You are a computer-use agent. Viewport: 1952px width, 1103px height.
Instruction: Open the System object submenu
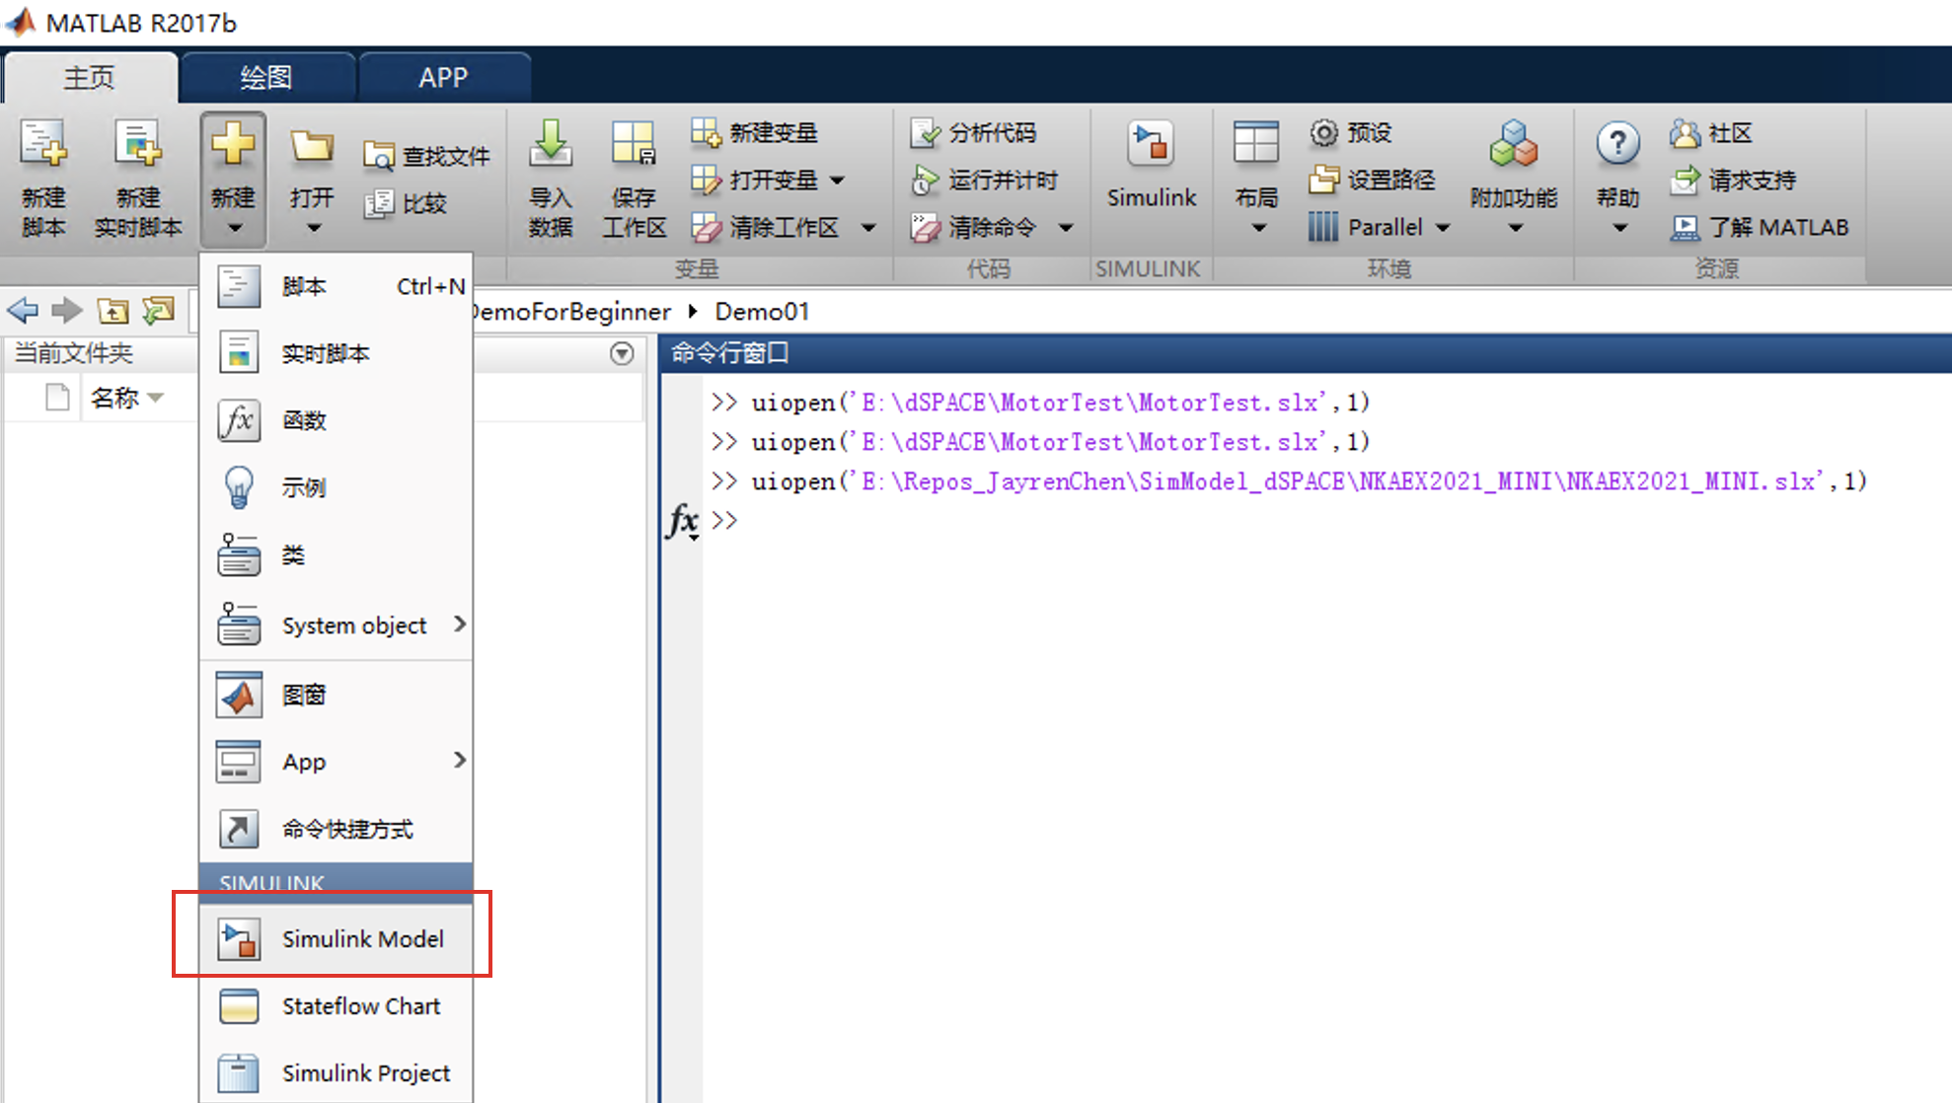point(337,625)
